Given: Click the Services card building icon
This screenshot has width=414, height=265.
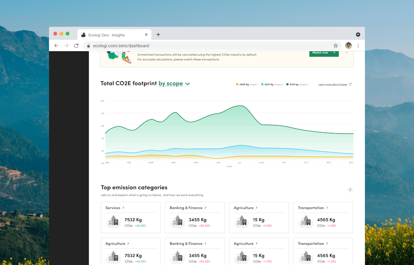Looking at the screenshot, I should pos(113,222).
